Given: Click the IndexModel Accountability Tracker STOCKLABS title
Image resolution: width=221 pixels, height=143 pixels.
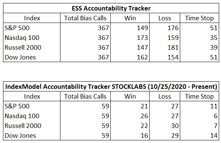Looking at the screenshot, I should [111, 87].
